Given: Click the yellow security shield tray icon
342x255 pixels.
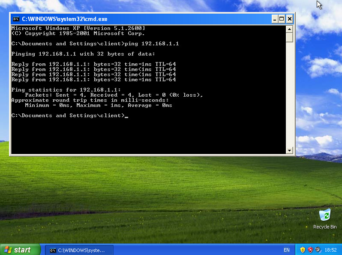Looking at the screenshot, I should click(x=303, y=250).
